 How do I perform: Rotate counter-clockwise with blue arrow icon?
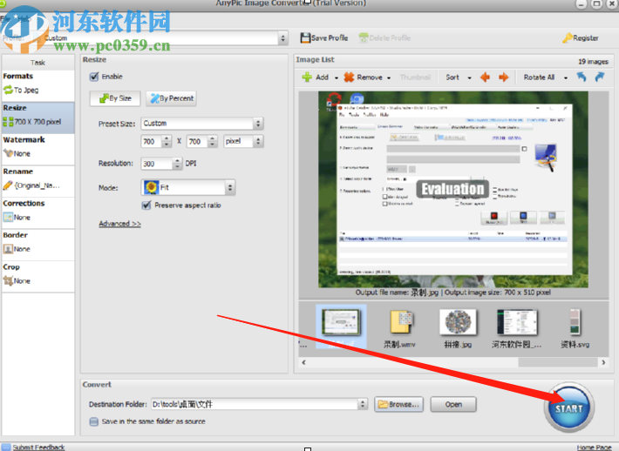[x=582, y=77]
